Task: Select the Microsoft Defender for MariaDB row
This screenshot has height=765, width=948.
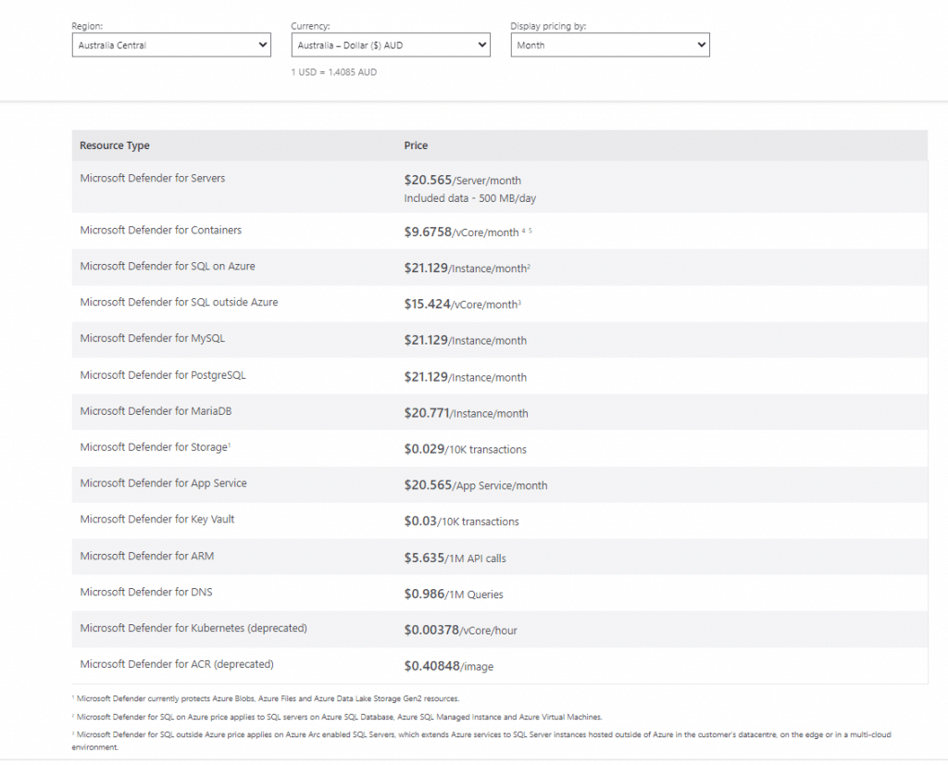Action: click(x=156, y=410)
